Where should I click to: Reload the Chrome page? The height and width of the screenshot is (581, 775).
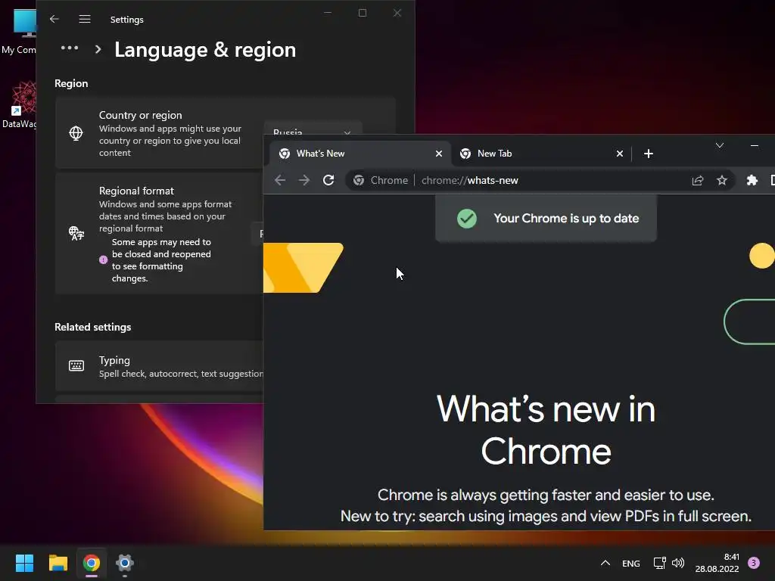click(328, 180)
